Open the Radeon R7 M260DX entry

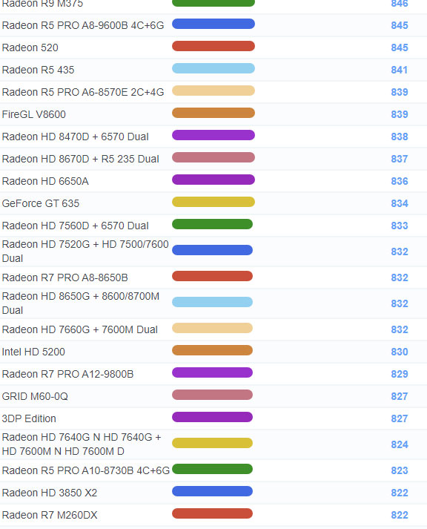click(x=50, y=515)
